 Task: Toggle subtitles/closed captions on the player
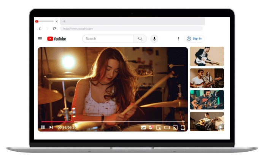143,127
